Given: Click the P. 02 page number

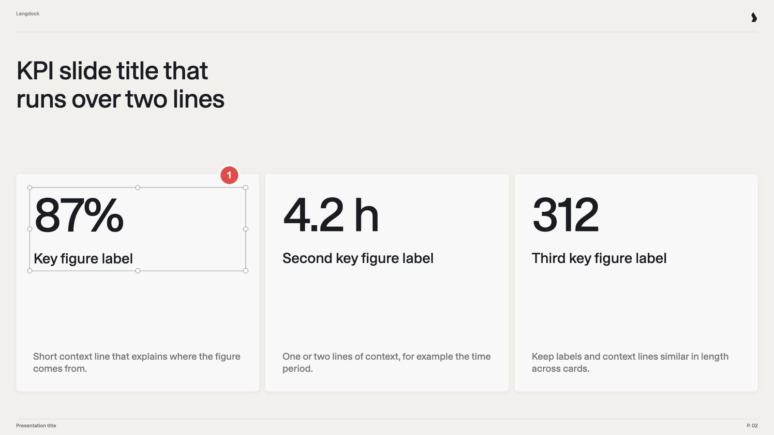Looking at the screenshot, I should (752, 426).
